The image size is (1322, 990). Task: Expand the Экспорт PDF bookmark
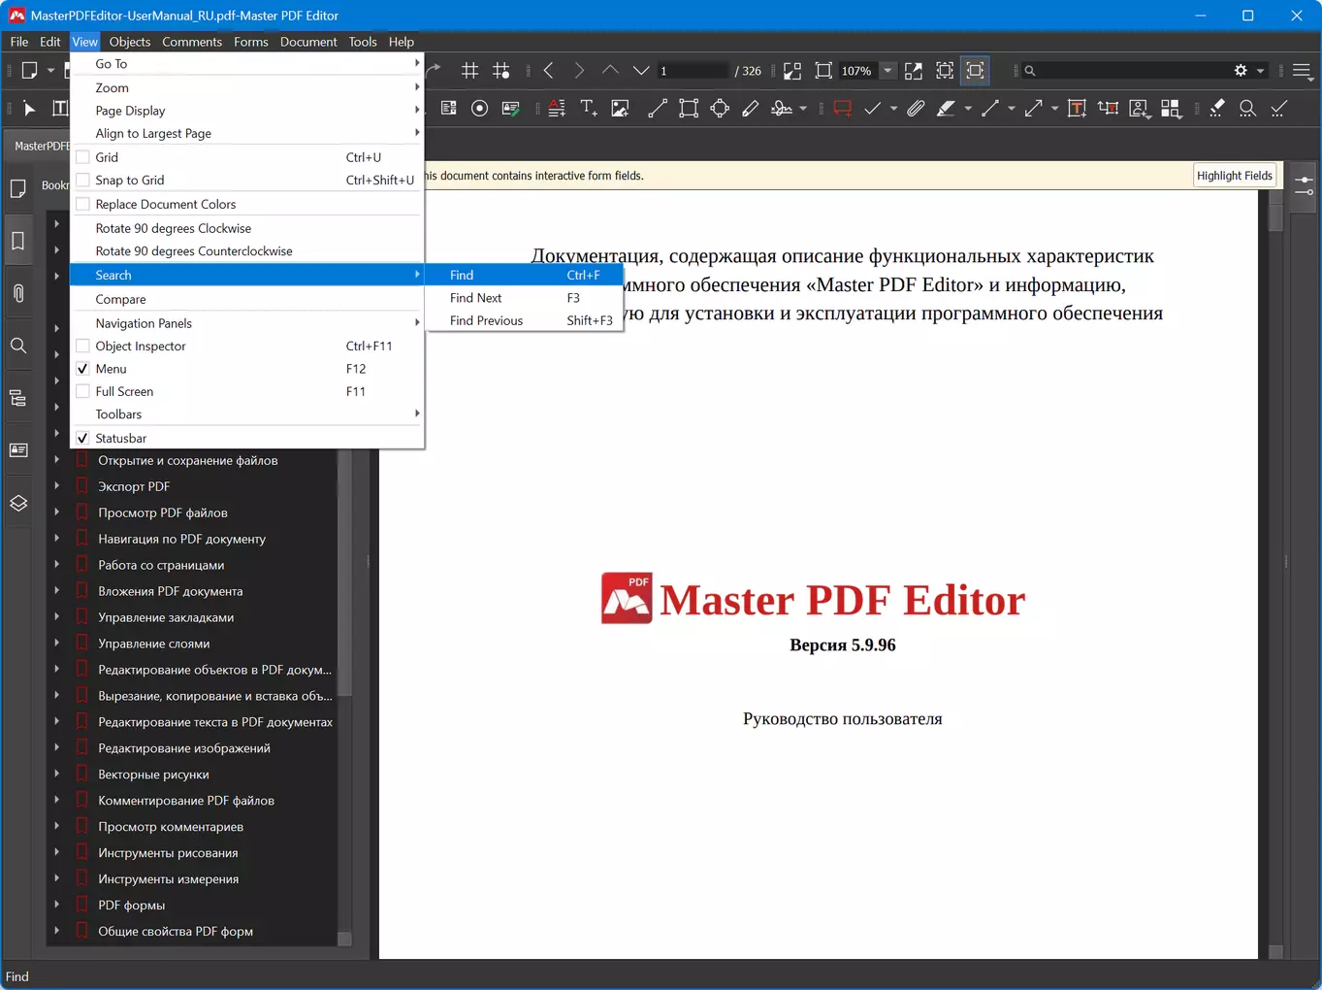click(x=56, y=486)
